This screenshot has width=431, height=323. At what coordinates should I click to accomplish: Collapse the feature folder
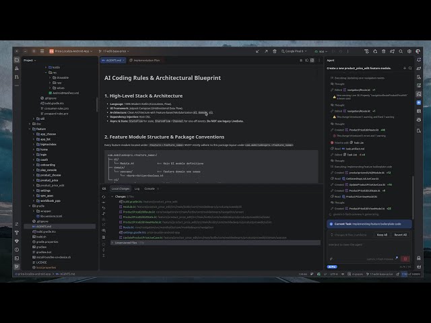(30, 129)
